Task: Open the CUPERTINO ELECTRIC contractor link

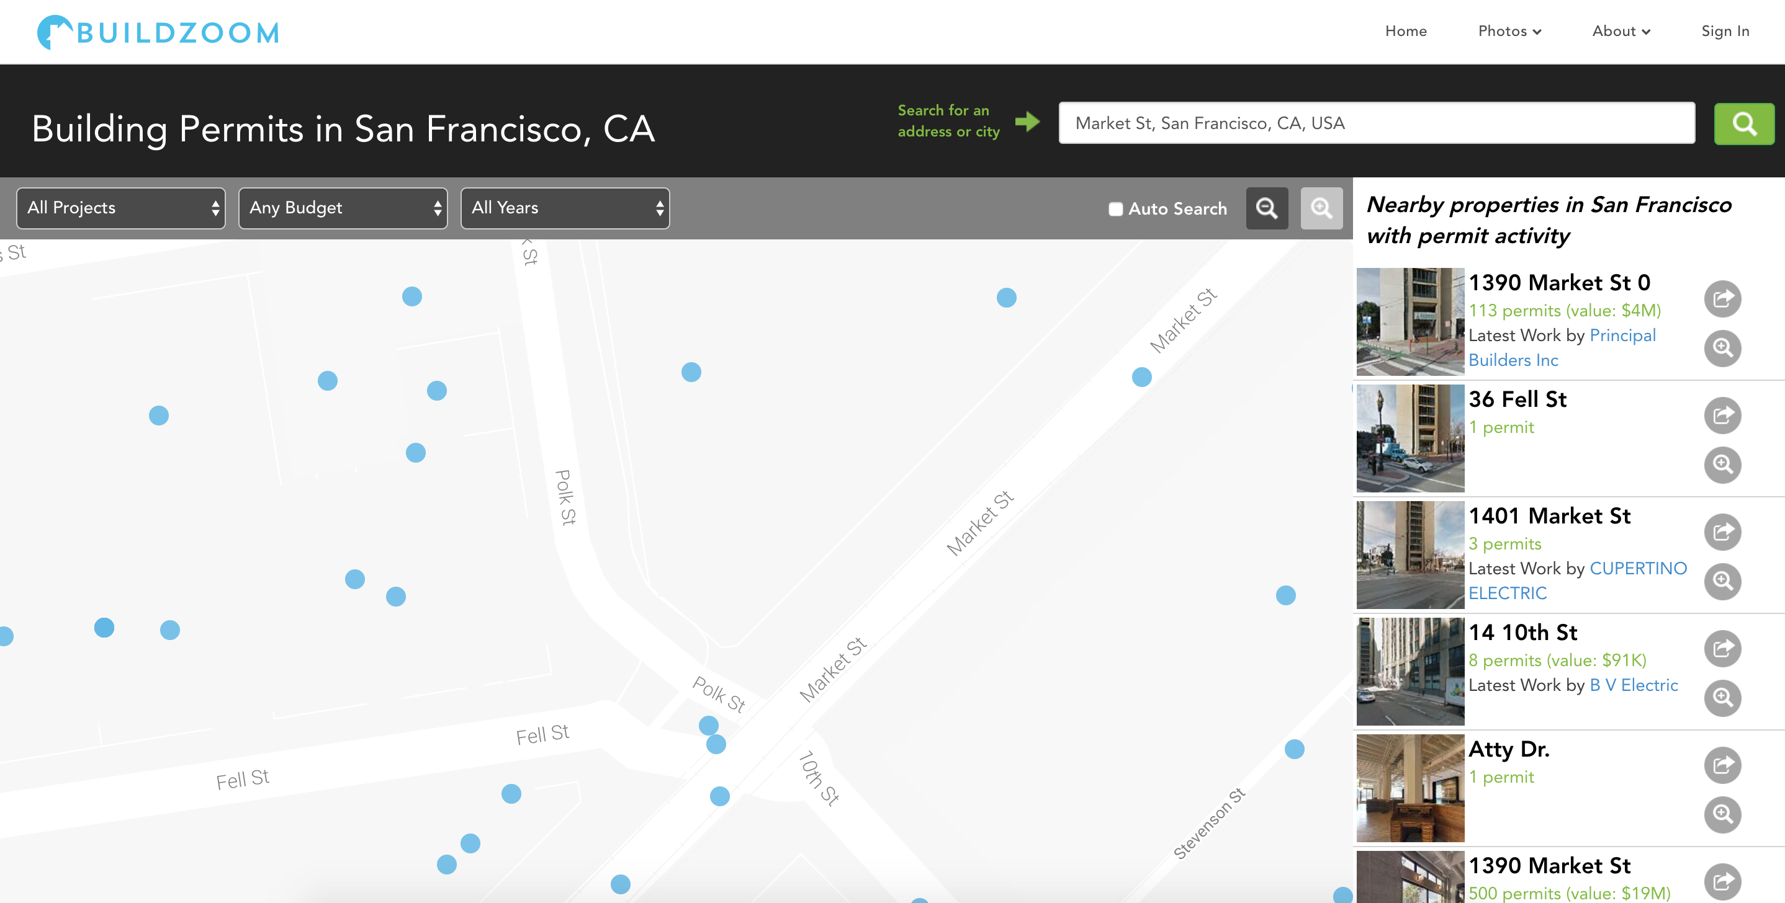Action: (x=1637, y=569)
